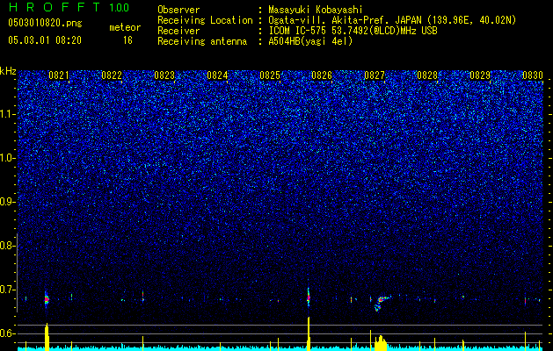Click the meteor count value 16
Screen dimensions: 553x351
[x=127, y=40]
